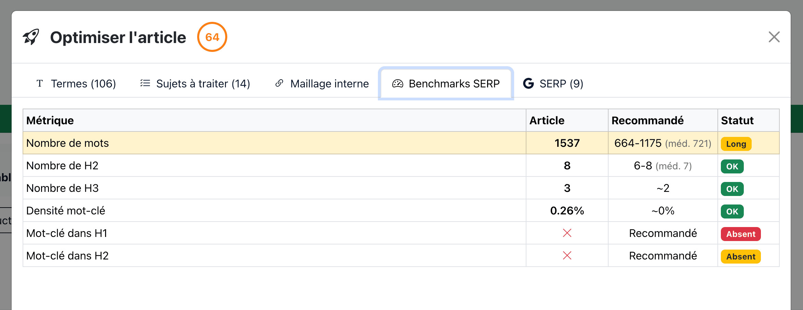Viewport: 803px width, 310px height.
Task: Click the rocket icon beside the title
Action: tap(31, 37)
